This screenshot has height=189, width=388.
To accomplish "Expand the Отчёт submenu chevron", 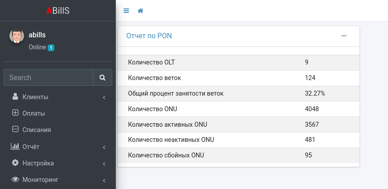I will (x=104, y=147).
